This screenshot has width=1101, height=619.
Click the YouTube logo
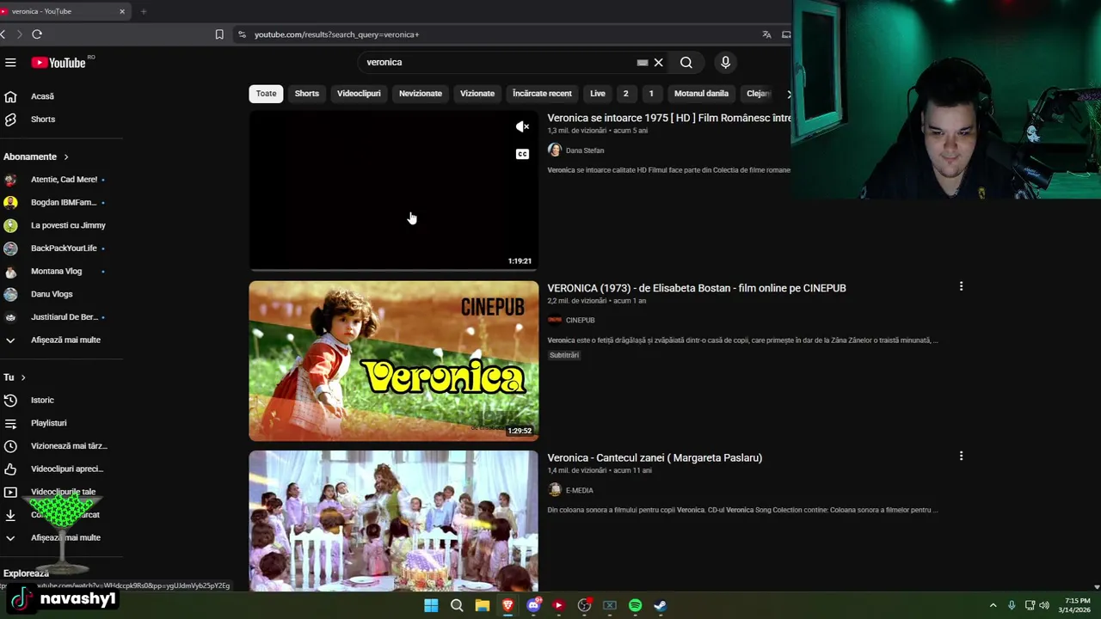coord(58,63)
